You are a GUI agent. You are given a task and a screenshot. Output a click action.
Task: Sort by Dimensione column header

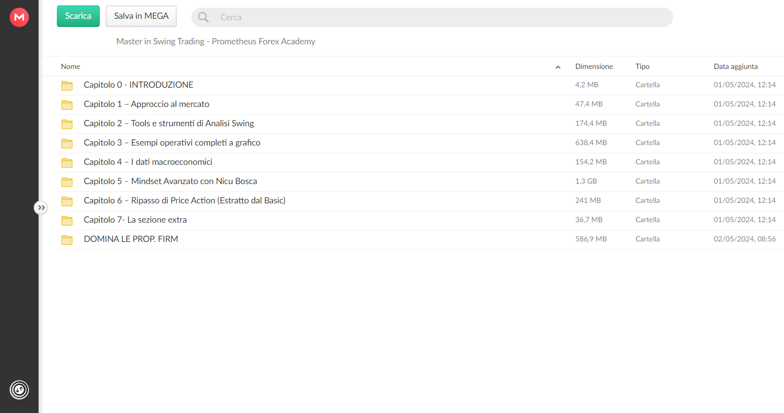594,67
